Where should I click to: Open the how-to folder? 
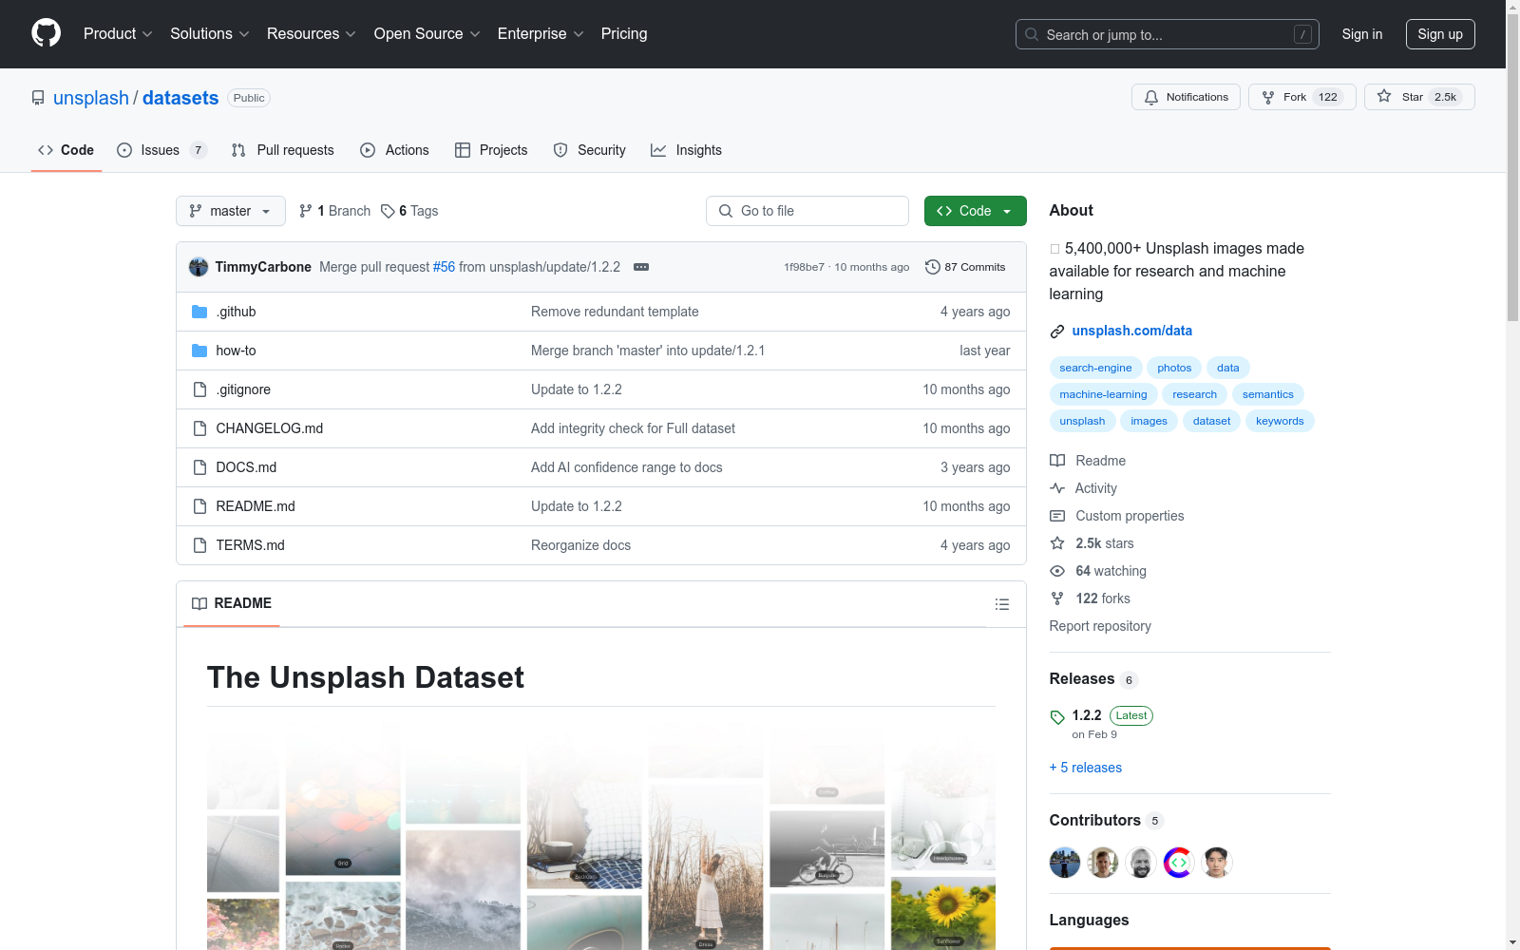click(236, 351)
